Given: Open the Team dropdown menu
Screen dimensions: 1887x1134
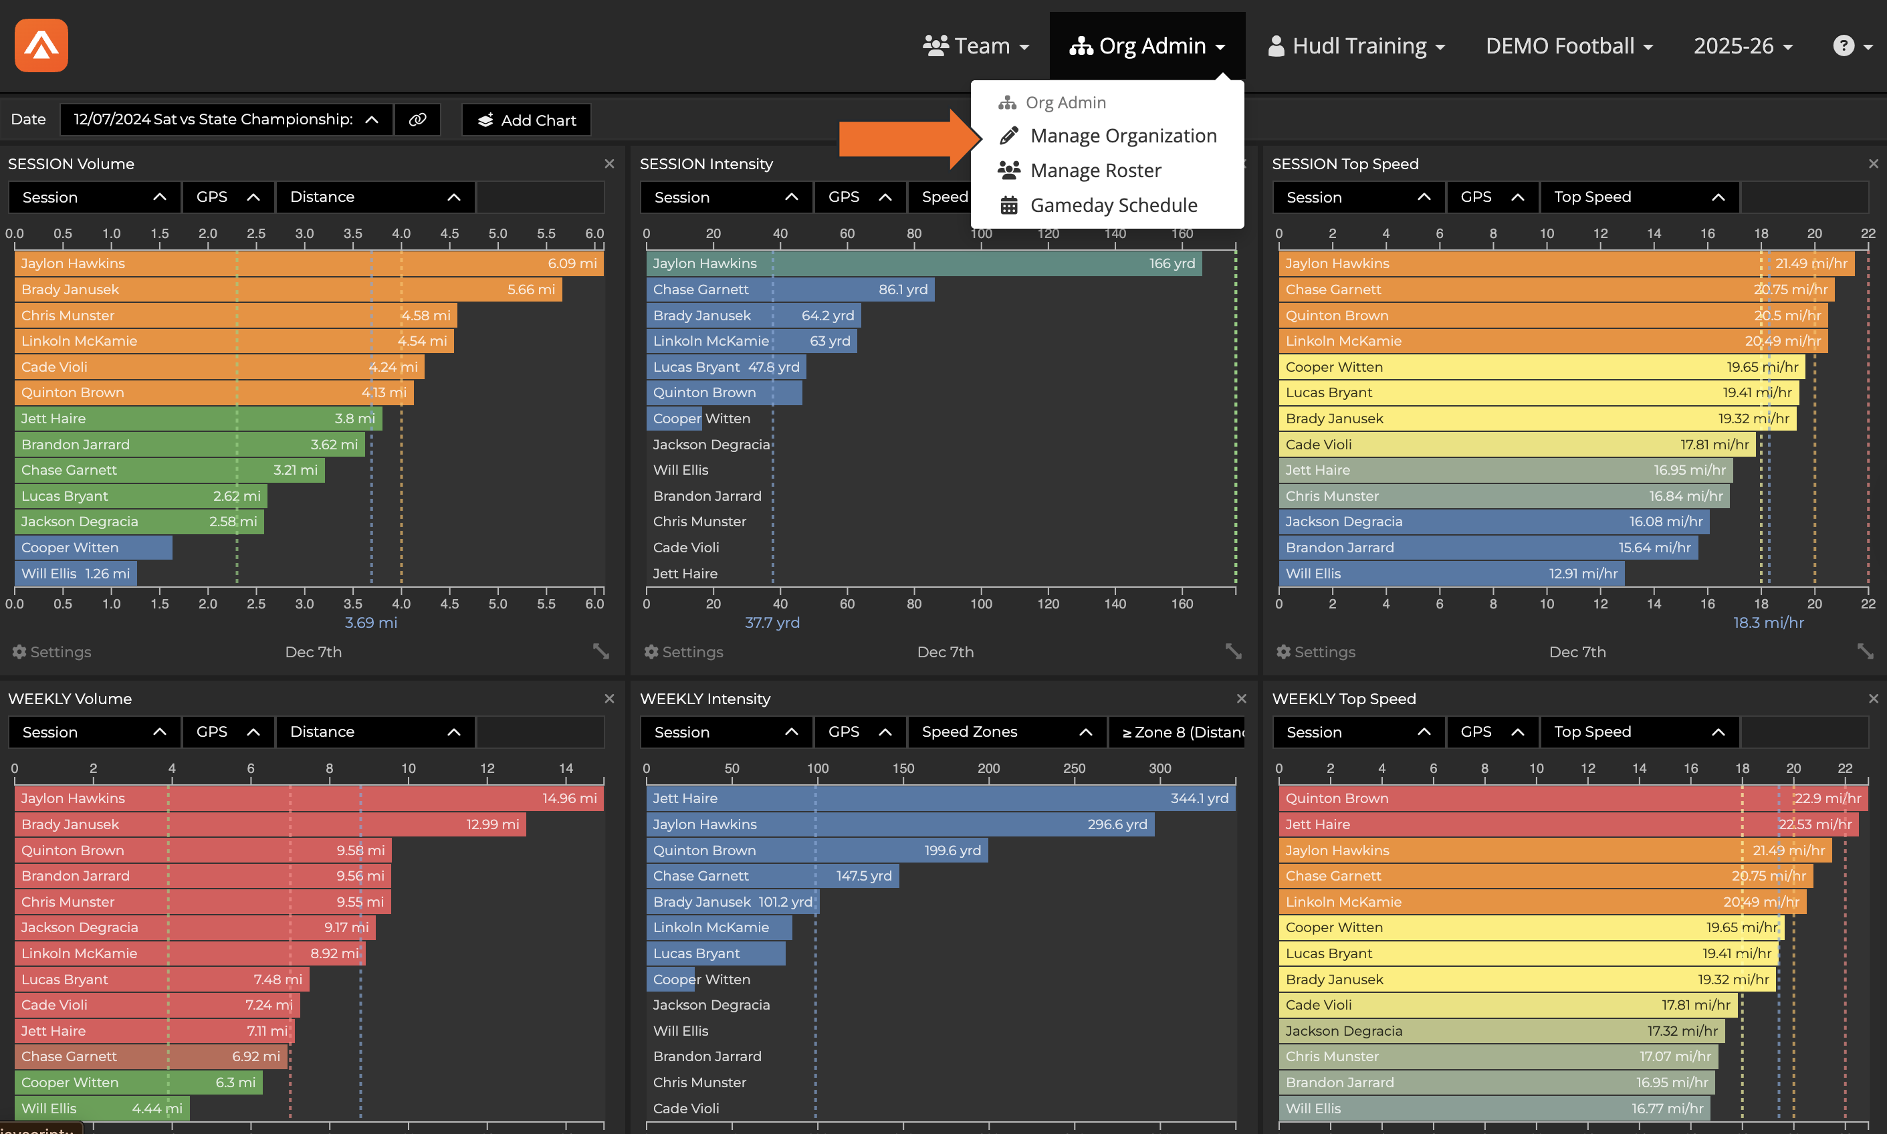Looking at the screenshot, I should pyautogui.click(x=976, y=46).
